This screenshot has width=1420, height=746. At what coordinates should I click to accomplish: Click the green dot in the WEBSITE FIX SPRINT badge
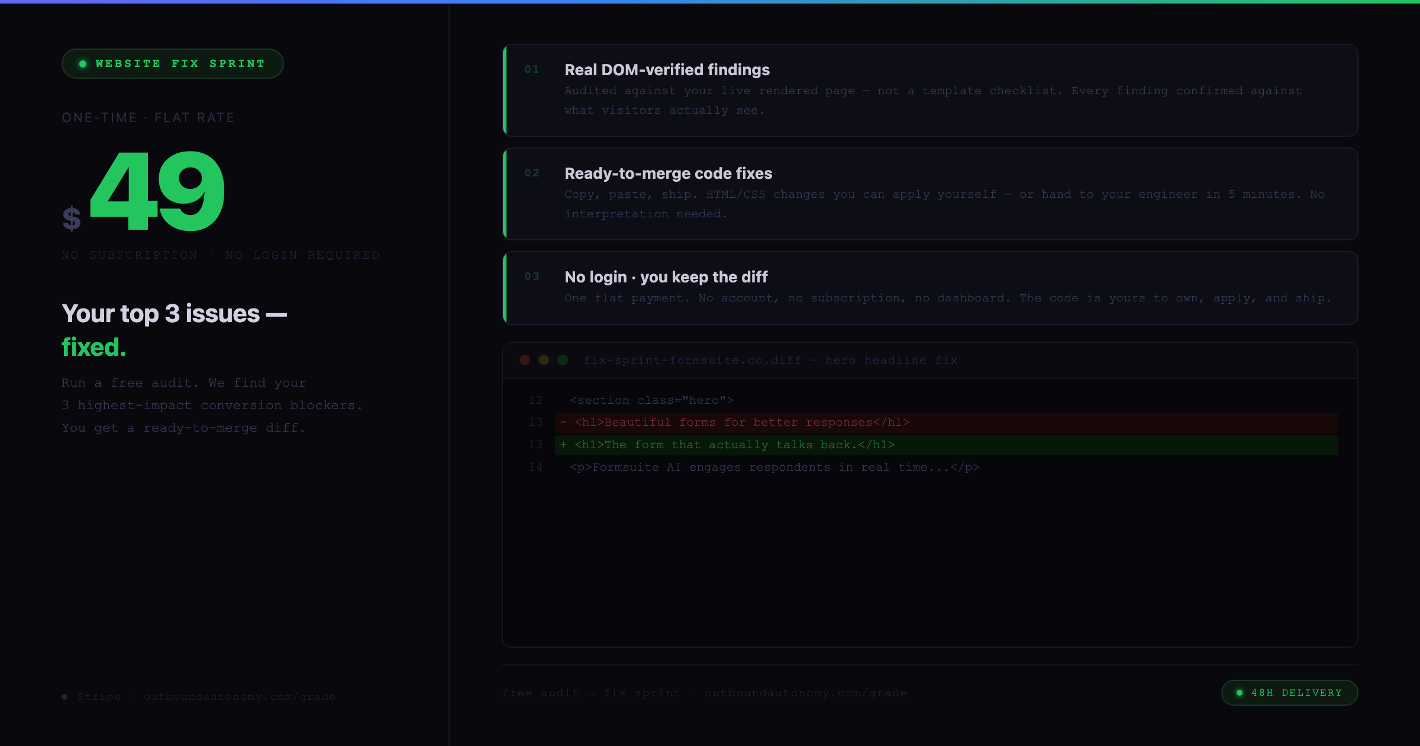click(x=83, y=64)
